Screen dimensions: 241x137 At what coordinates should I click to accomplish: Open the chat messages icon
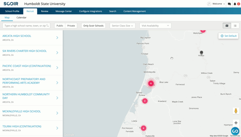229,4
